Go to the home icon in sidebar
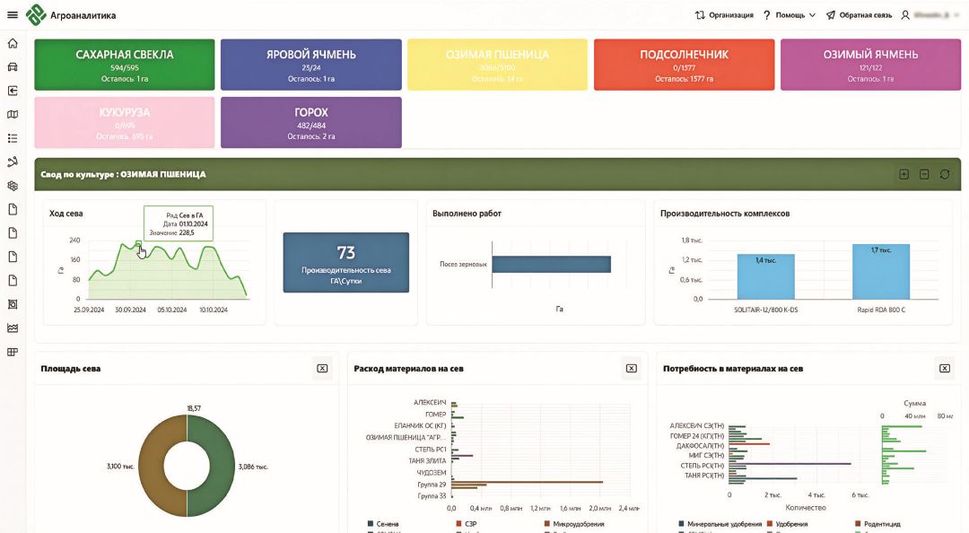969x533 pixels. [13, 44]
